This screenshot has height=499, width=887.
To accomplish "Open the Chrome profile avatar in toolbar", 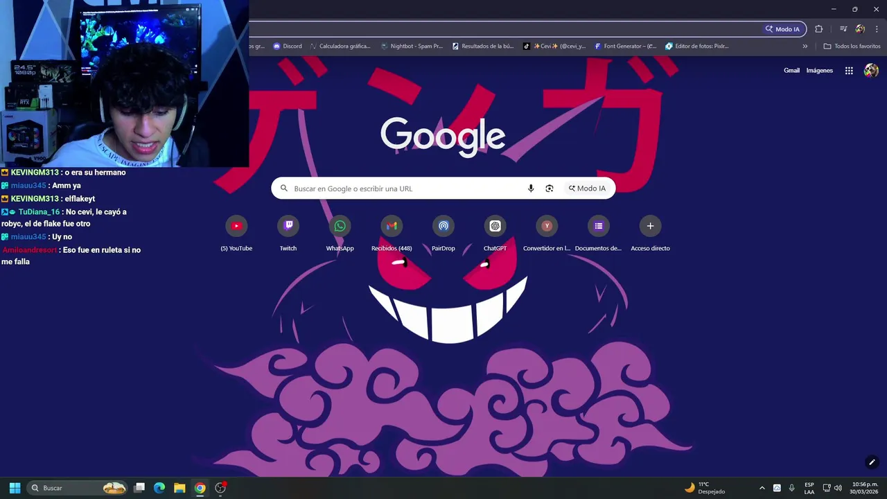I will (x=860, y=29).
